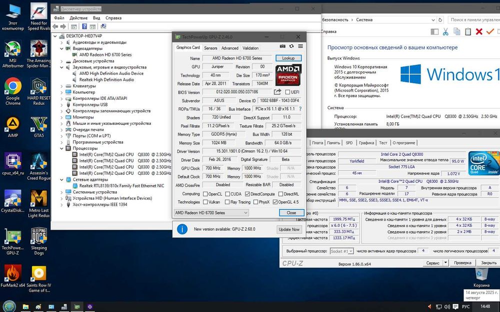Switch to the Sensors tab in GPU-Z
This screenshot has height=312, width=500.
point(210,48)
